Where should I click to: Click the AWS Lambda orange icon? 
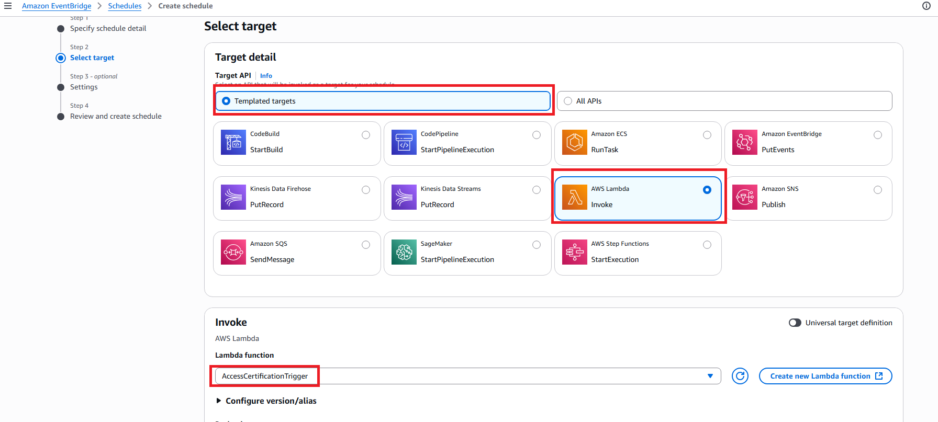coord(575,197)
